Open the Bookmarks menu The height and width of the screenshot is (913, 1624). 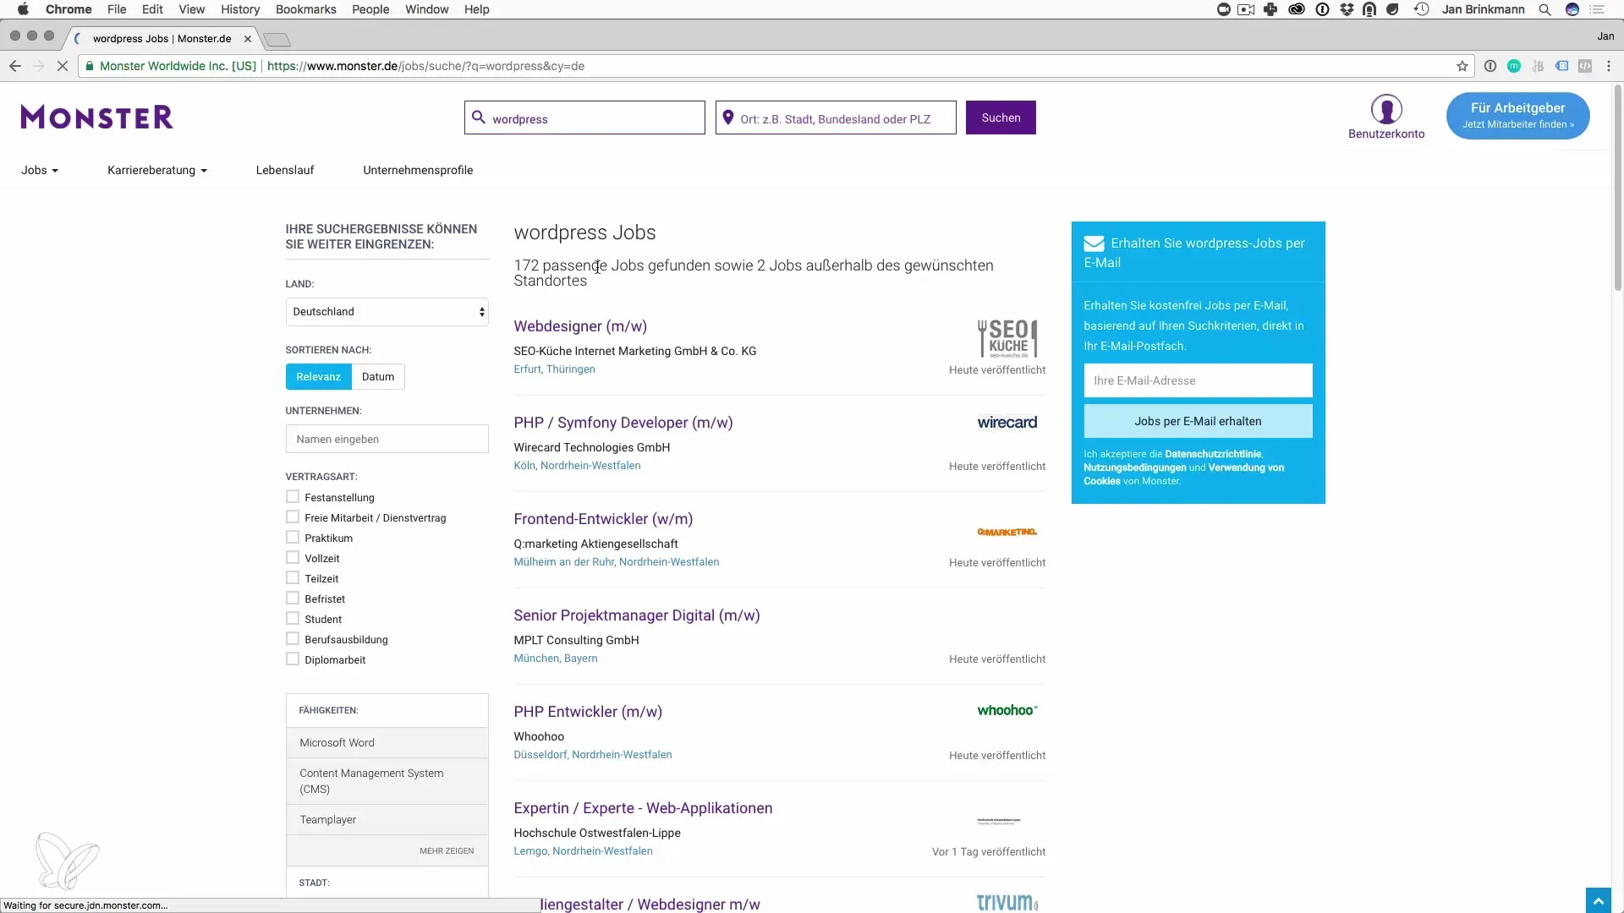click(305, 9)
